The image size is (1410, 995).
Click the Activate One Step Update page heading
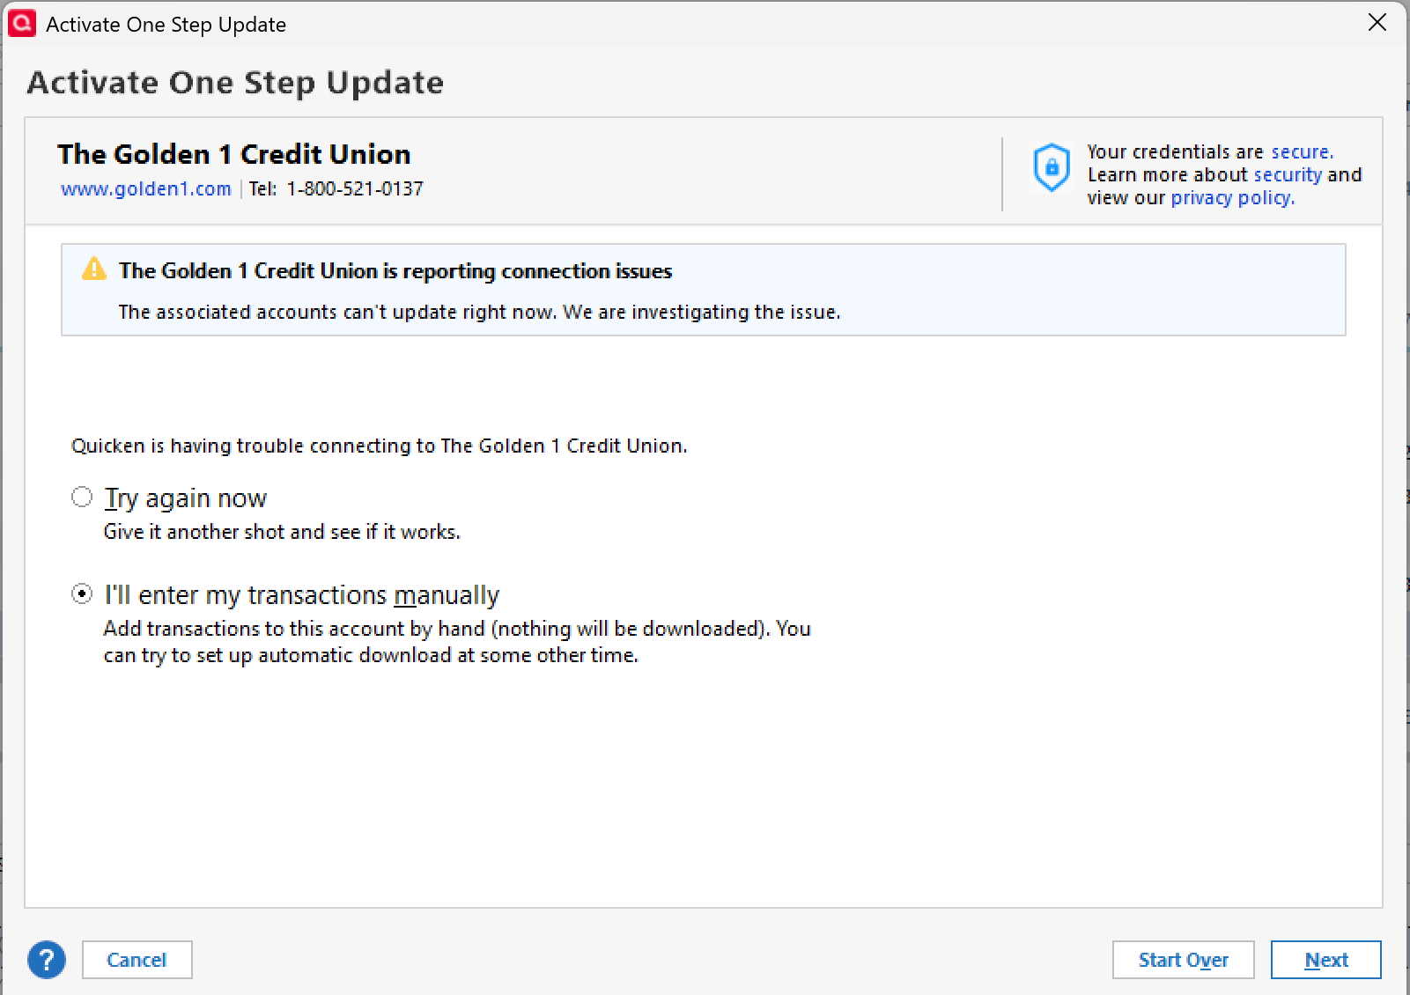point(235,83)
